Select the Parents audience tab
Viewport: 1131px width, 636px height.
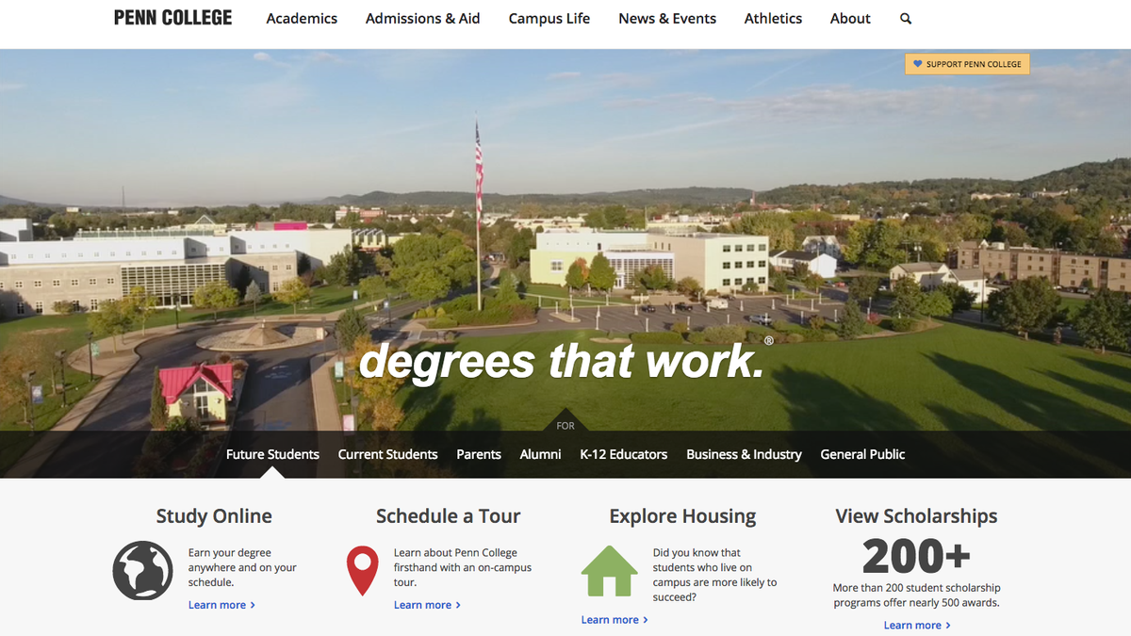479,454
